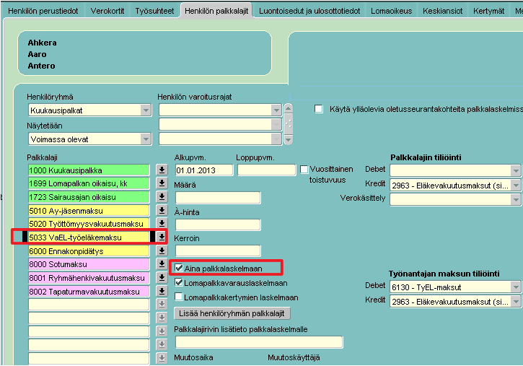Image resolution: width=523 pixels, height=366 pixels.
Task: Open the Työnantajan maksun Debet 6130 dropdown
Action: click(516, 287)
